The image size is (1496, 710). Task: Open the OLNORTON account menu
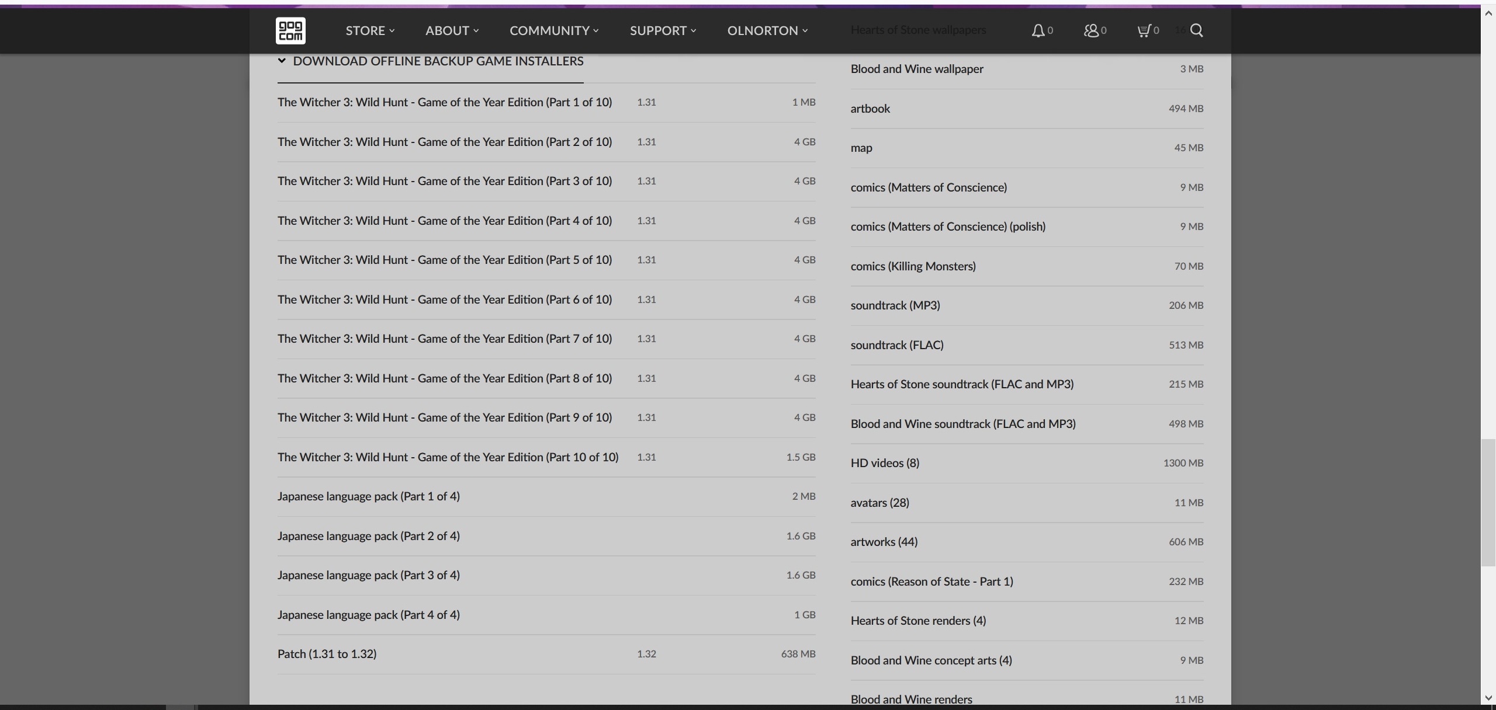point(767,30)
